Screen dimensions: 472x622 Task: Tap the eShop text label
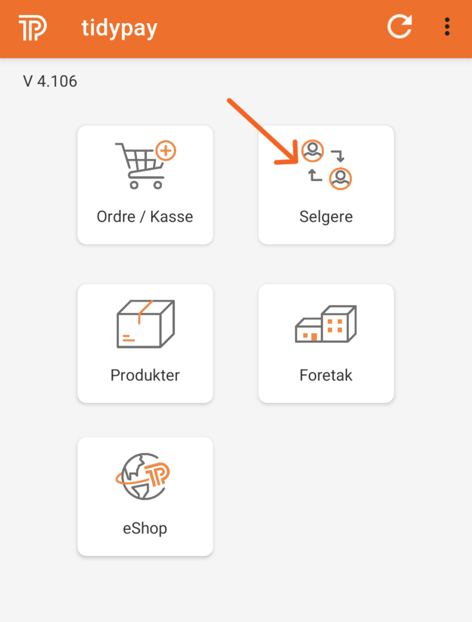point(145,528)
